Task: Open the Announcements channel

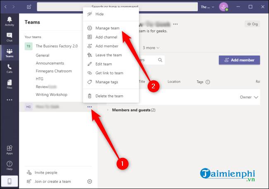Action: pyautogui.click(x=50, y=63)
